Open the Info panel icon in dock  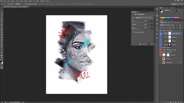[157, 16]
